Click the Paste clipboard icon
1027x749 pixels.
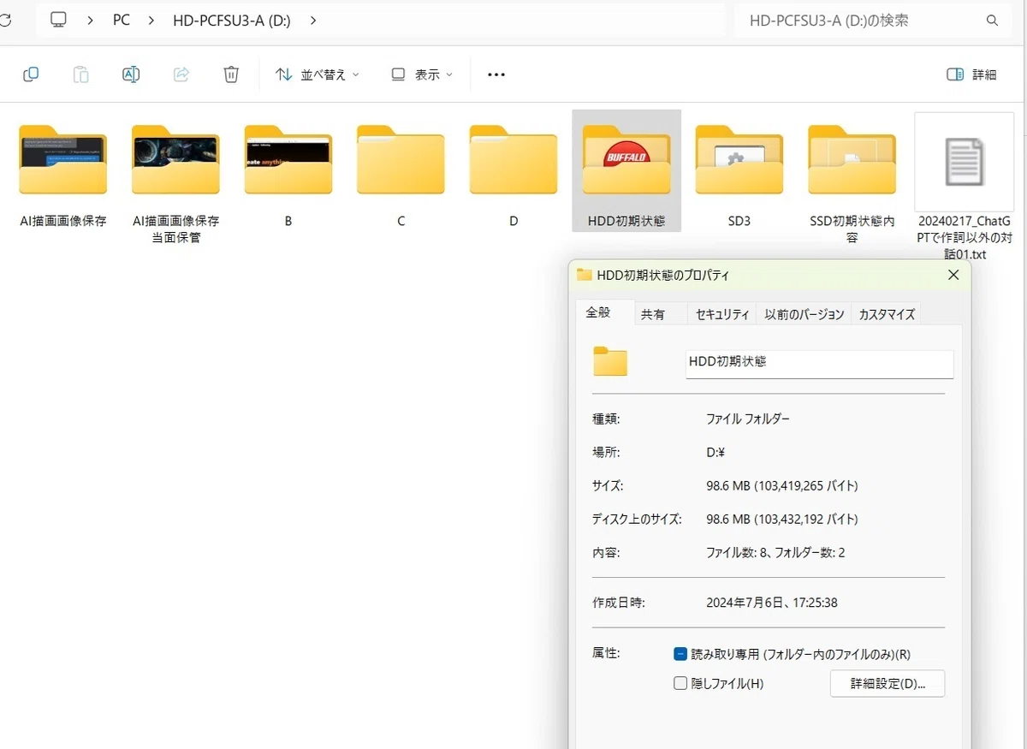80,74
